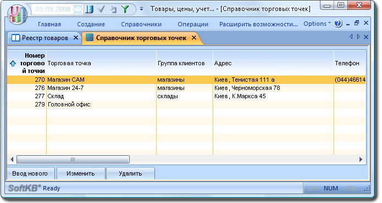The image size is (382, 203).
Task: Increase the date with the upper spinner arrow
Action: click(x=78, y=7)
